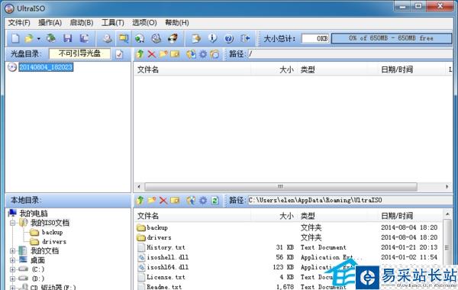Click Up arrow in local directory toolbar
Viewport: 458px width, 290px height.
point(140,200)
